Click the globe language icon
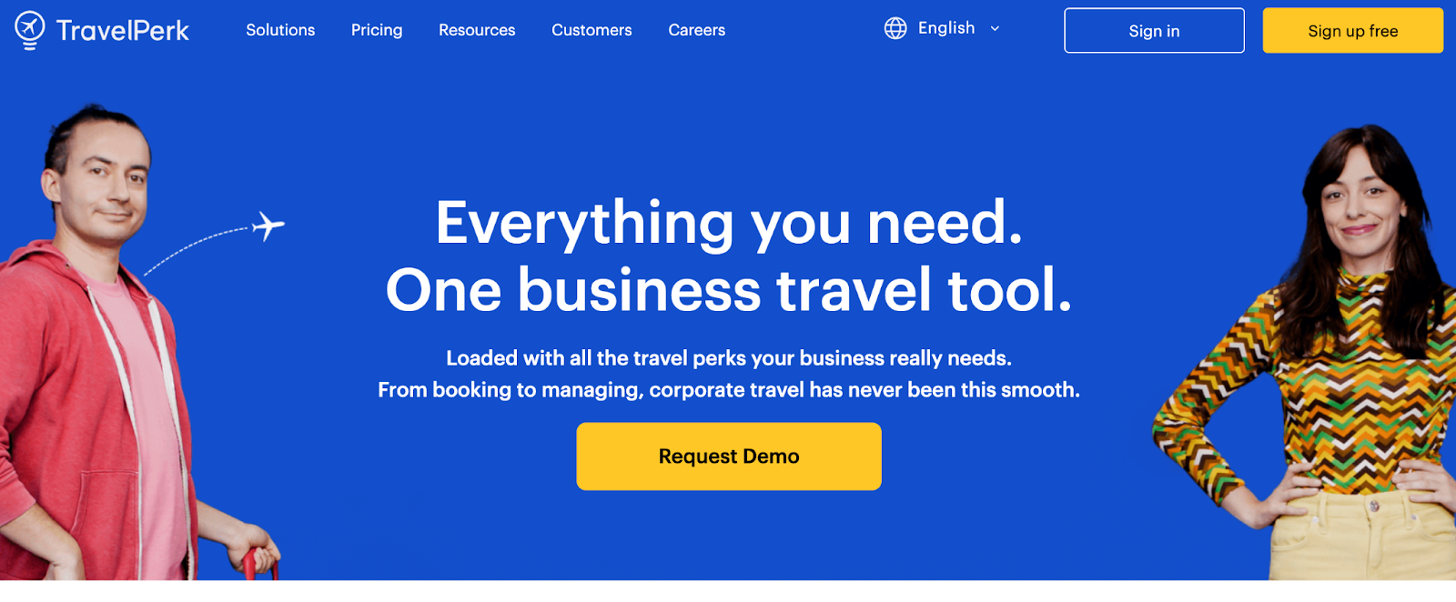This screenshot has height=602, width=1456. (x=895, y=28)
